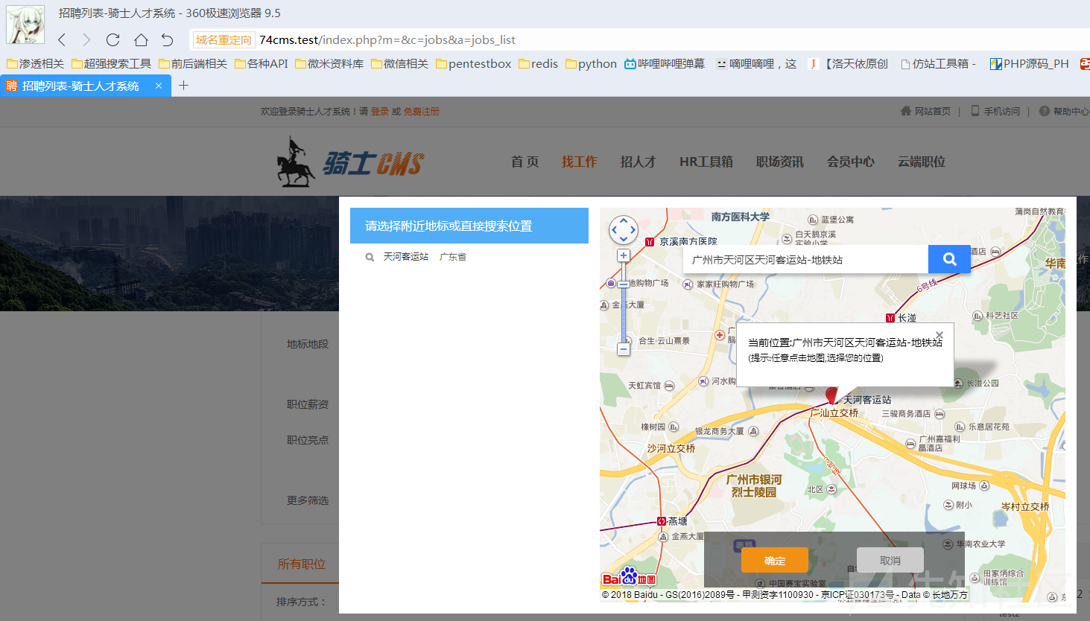Pan the map up with the top arrow
Viewport: 1090px width, 621px height.
pyautogui.click(x=624, y=220)
